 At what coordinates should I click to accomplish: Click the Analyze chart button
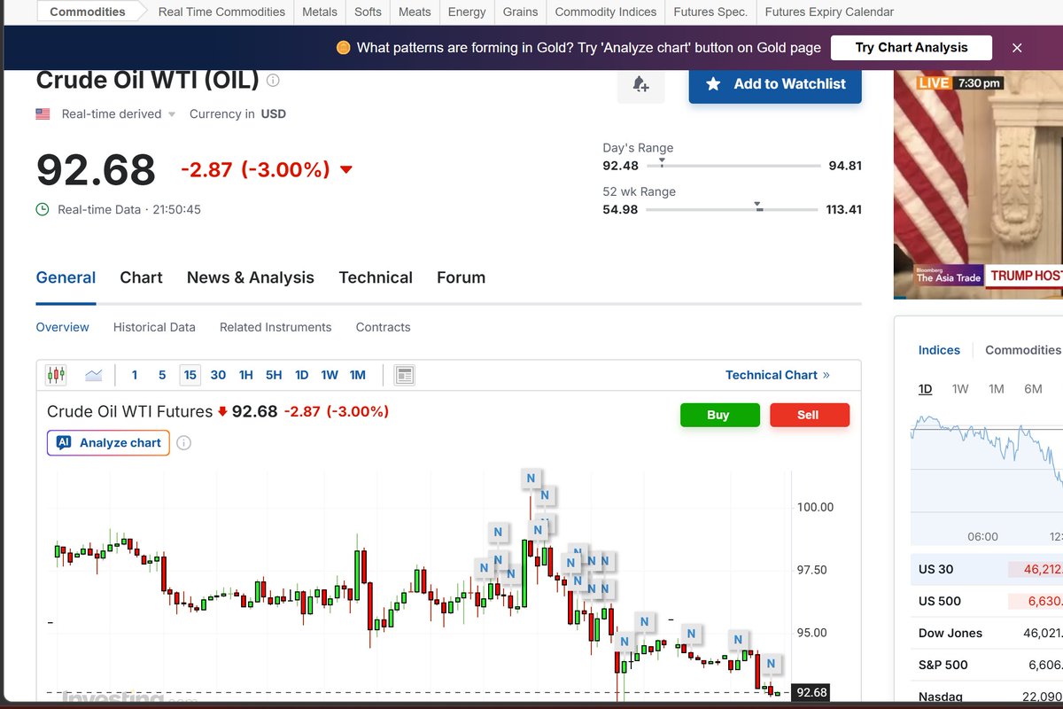click(x=108, y=442)
